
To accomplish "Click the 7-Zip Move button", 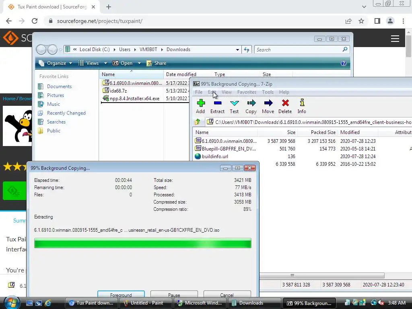I will [268, 106].
